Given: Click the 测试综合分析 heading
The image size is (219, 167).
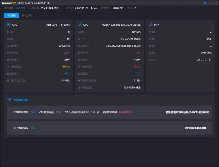Looking at the screenshot, I should point(21,100).
